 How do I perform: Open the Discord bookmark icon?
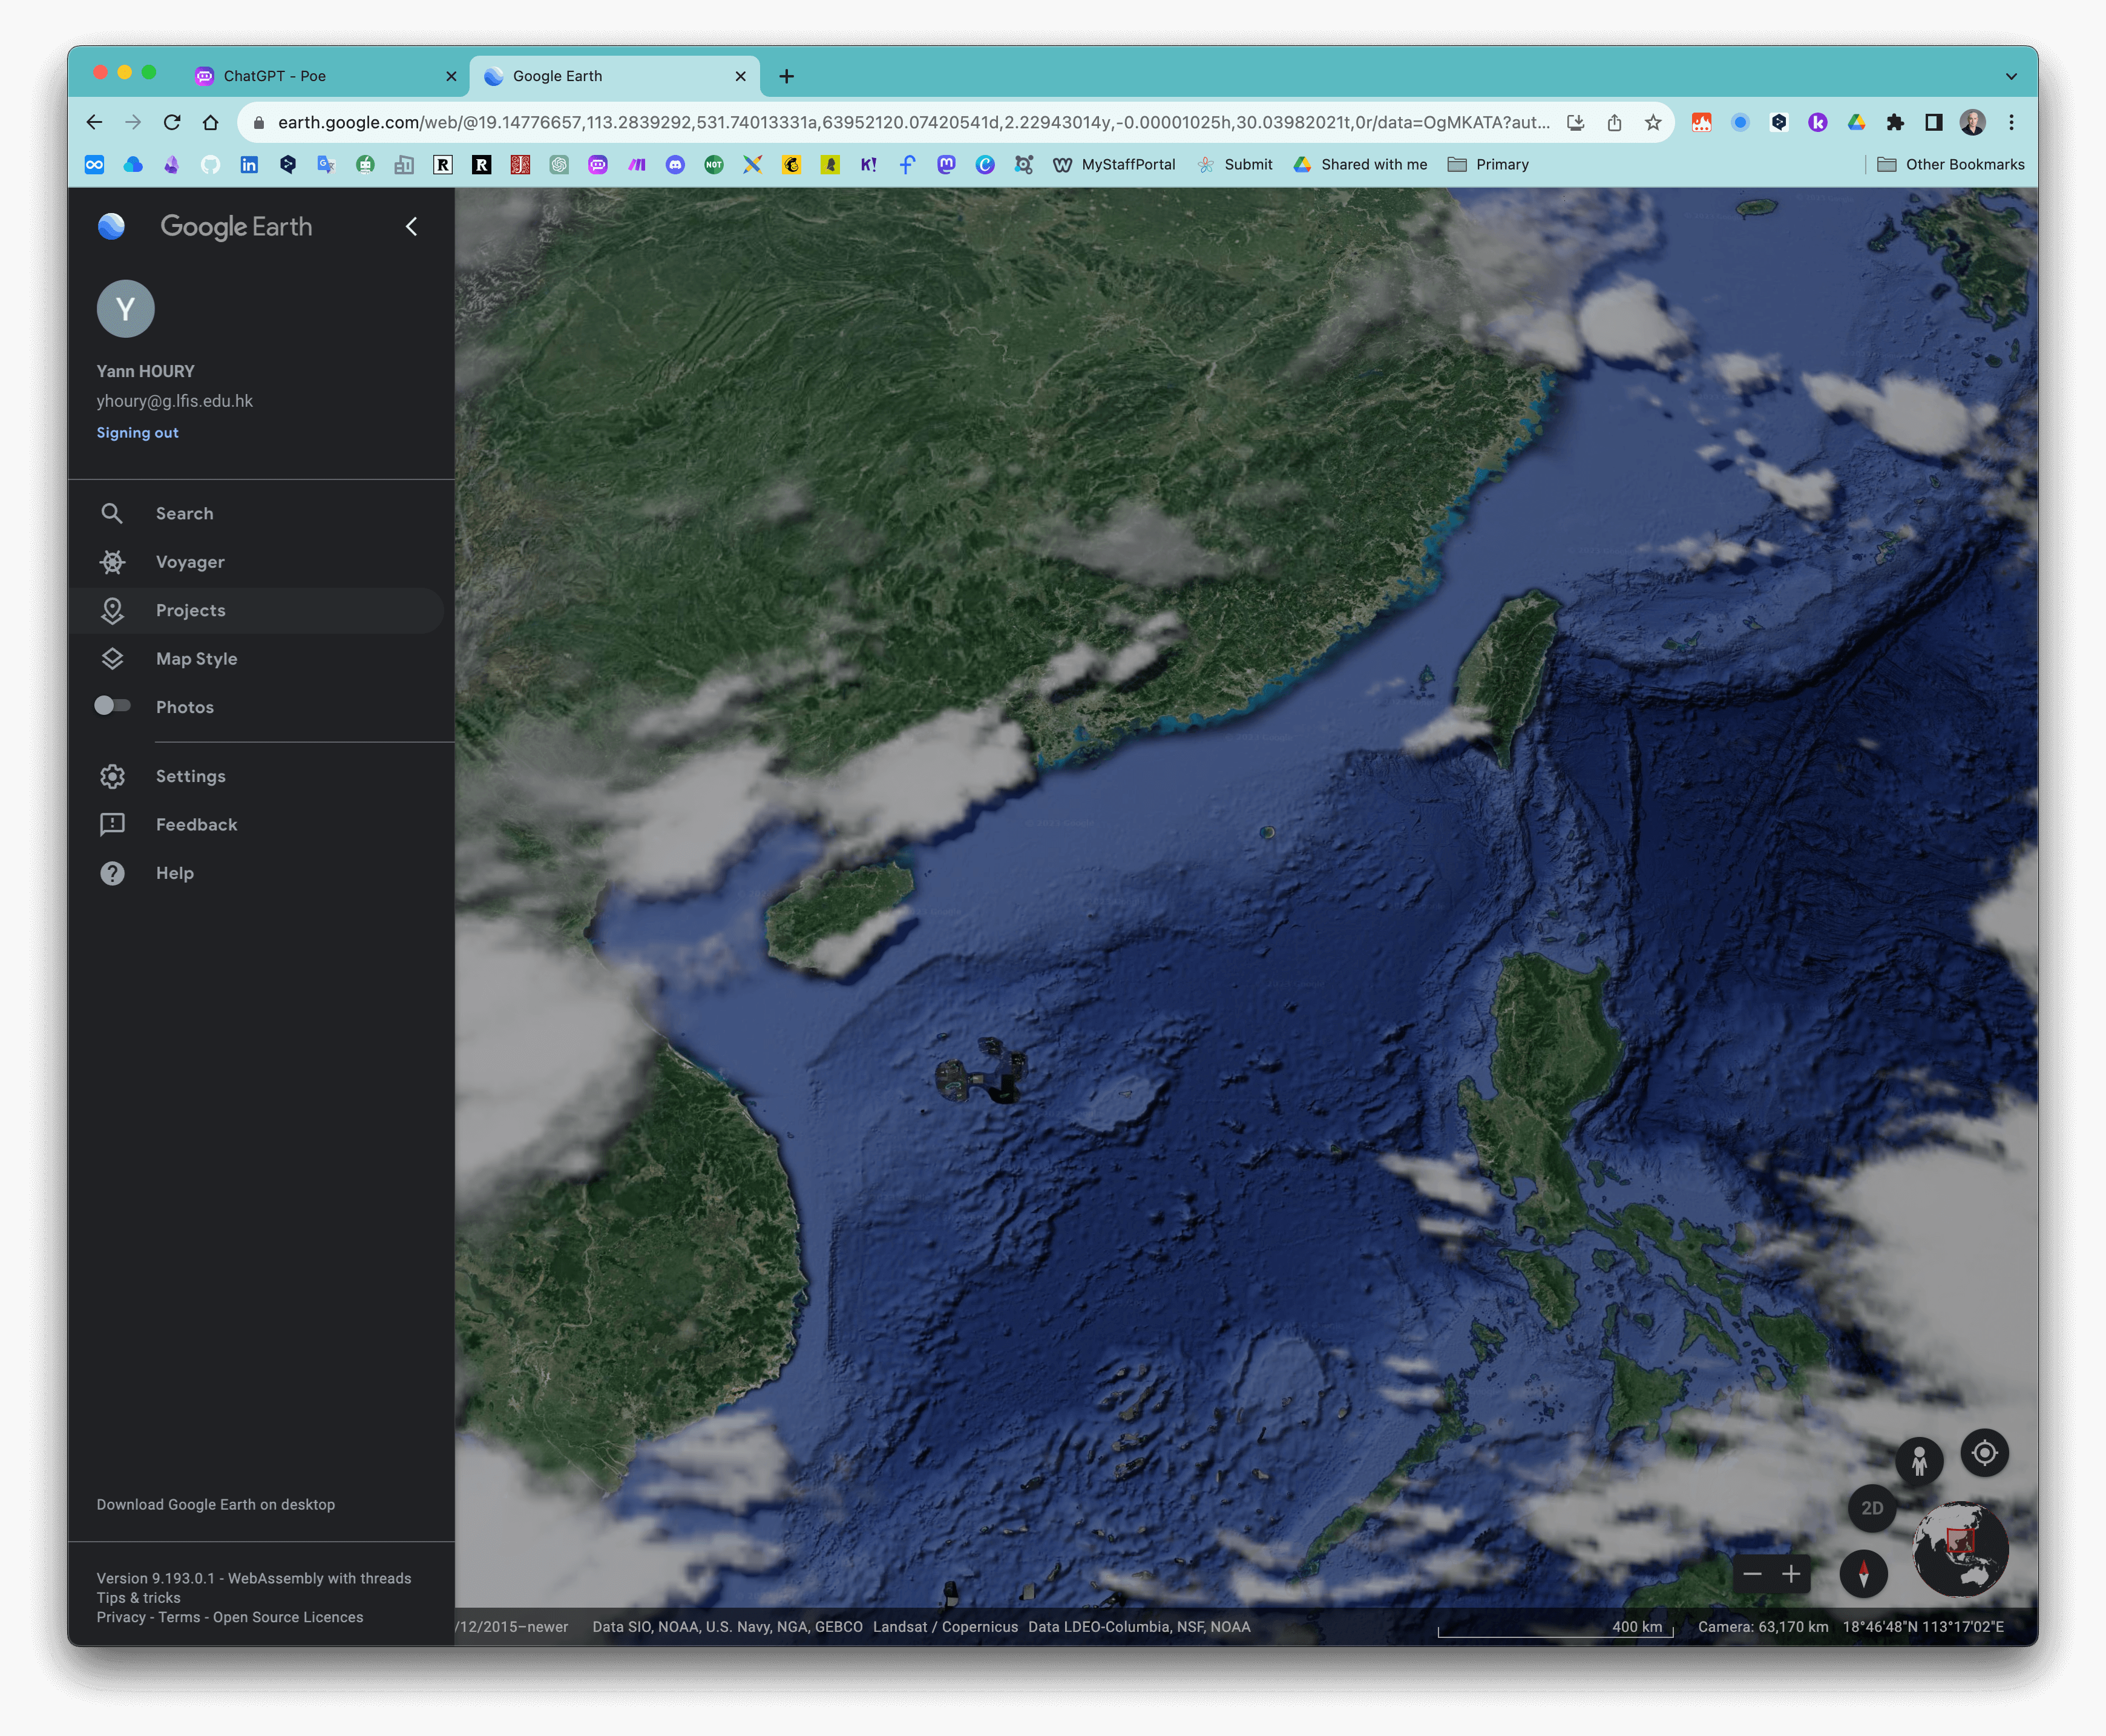[675, 164]
